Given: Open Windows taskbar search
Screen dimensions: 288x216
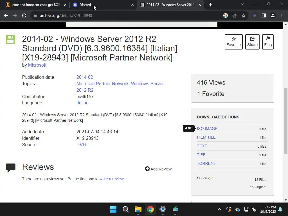Looking at the screenshot, I should pos(126,209).
